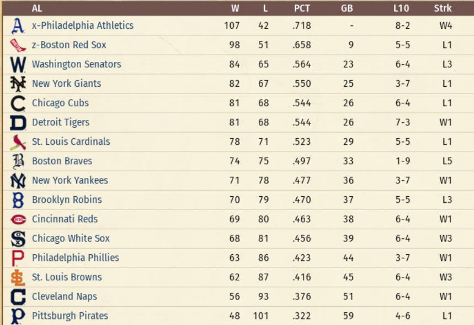The height and width of the screenshot is (325, 474).
Task: Sort standings by GB column header
Action: 347,8
